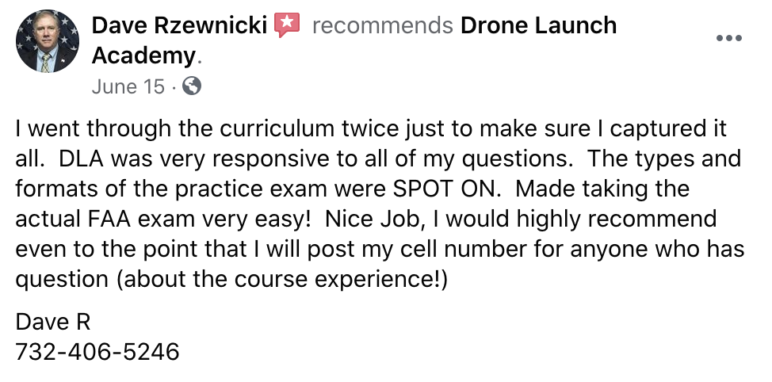This screenshot has width=772, height=382.
Task: Click the globe public audience icon
Action: coord(192,86)
